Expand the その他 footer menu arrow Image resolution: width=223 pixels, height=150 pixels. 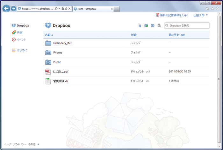pyautogui.click(x=39, y=144)
